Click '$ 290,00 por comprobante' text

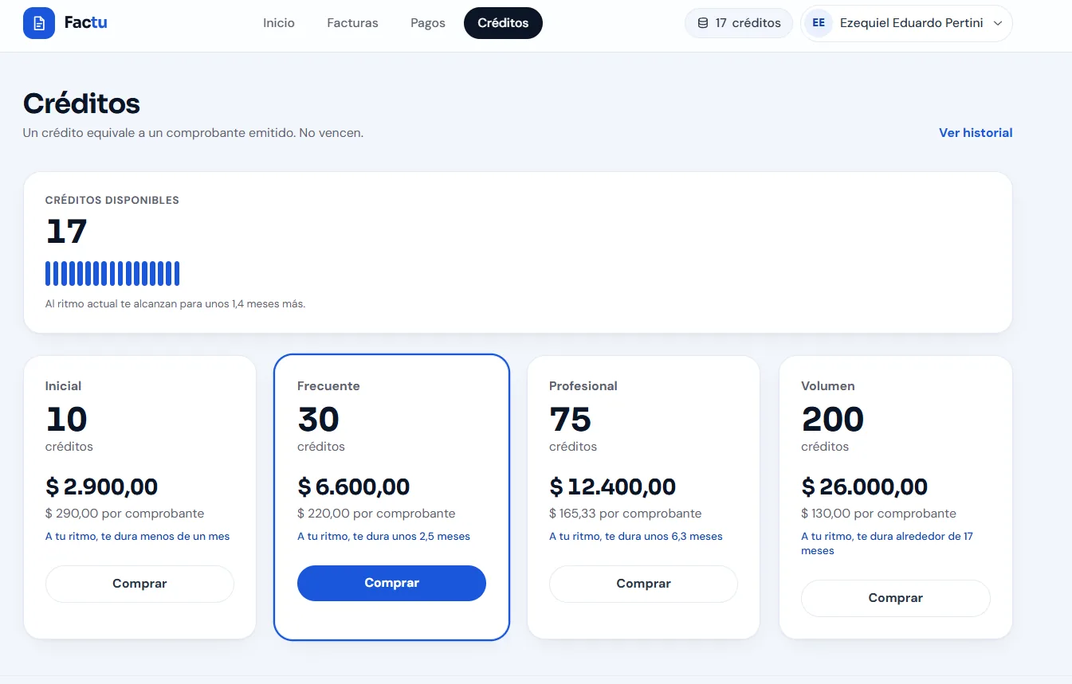click(x=124, y=514)
